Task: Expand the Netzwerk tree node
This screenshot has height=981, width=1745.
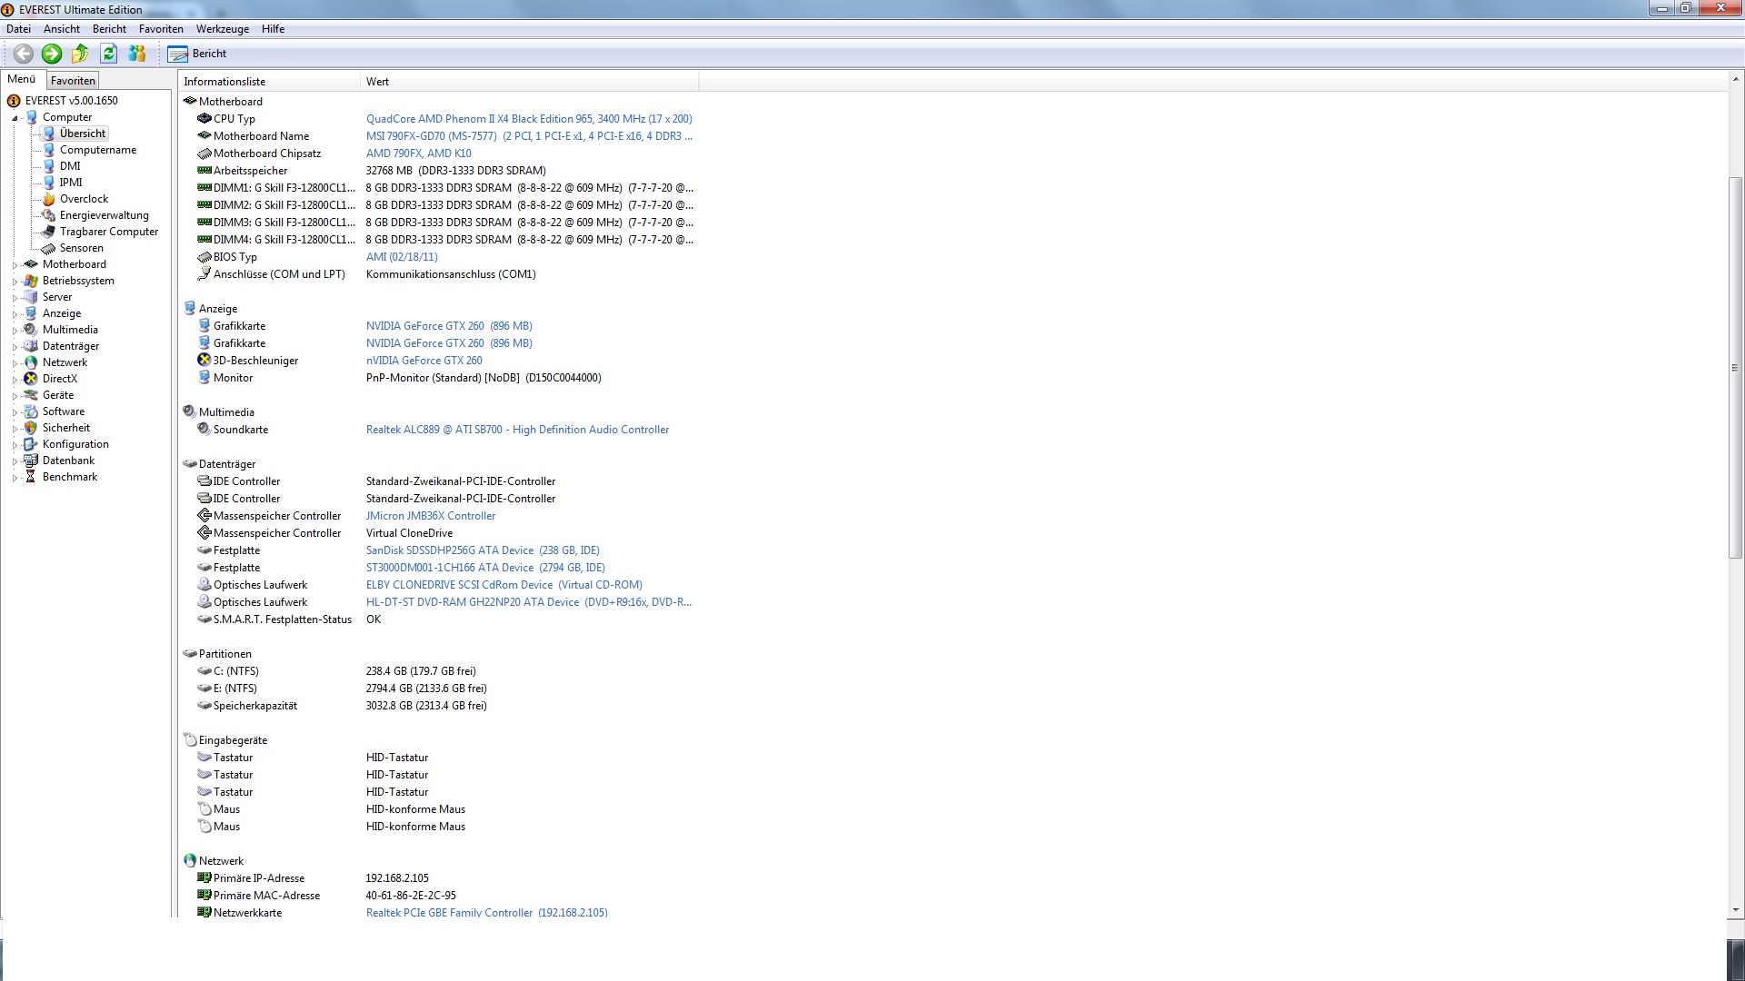Action: pos(15,363)
